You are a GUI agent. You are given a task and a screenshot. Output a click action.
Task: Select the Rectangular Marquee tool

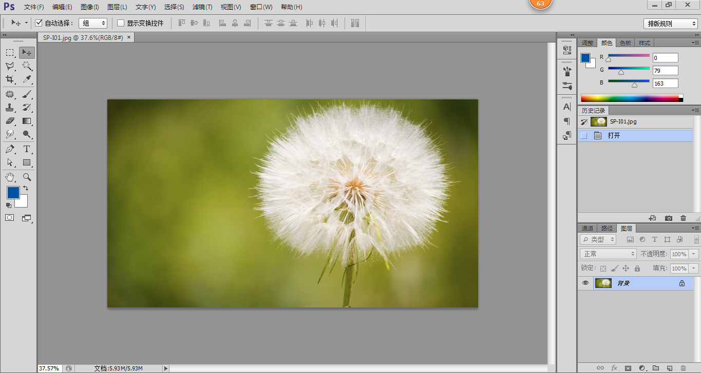coord(10,52)
